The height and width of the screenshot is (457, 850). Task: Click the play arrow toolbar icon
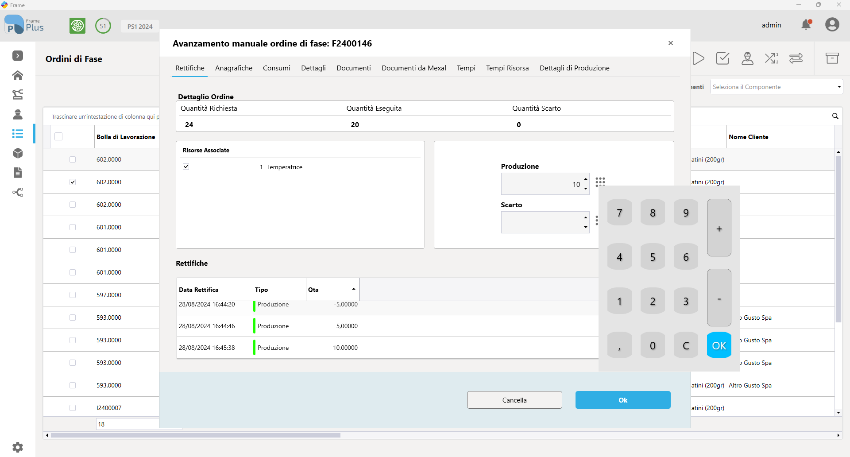(698, 58)
